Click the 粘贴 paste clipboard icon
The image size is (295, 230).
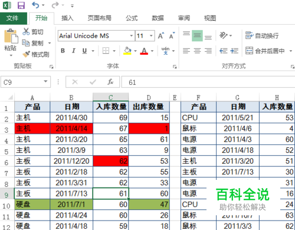(x=11, y=36)
